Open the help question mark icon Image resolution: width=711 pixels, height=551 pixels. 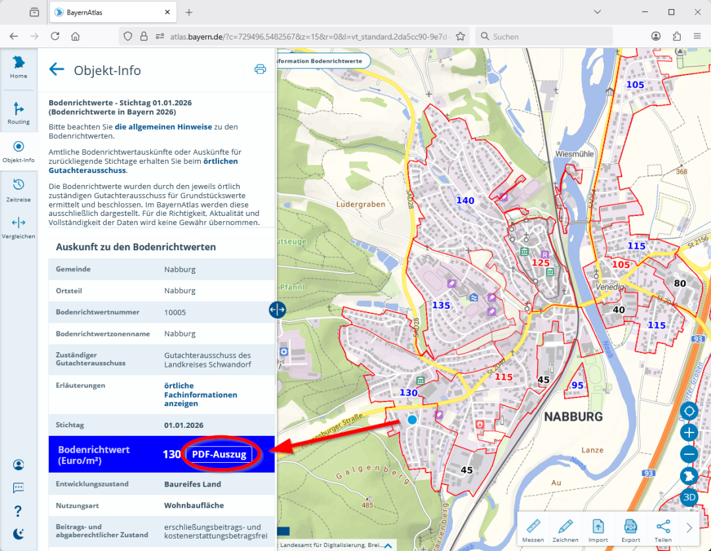[x=18, y=511]
